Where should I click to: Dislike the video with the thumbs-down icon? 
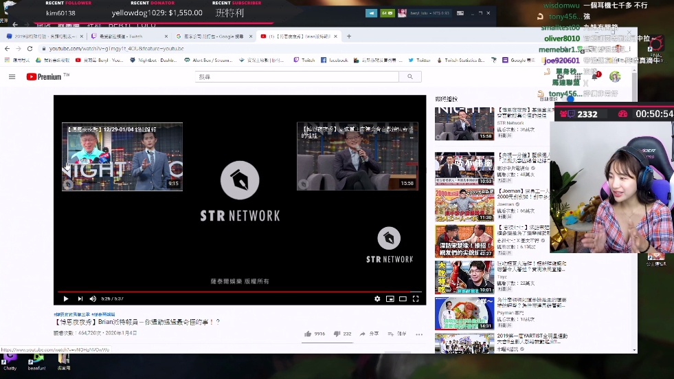(337, 334)
